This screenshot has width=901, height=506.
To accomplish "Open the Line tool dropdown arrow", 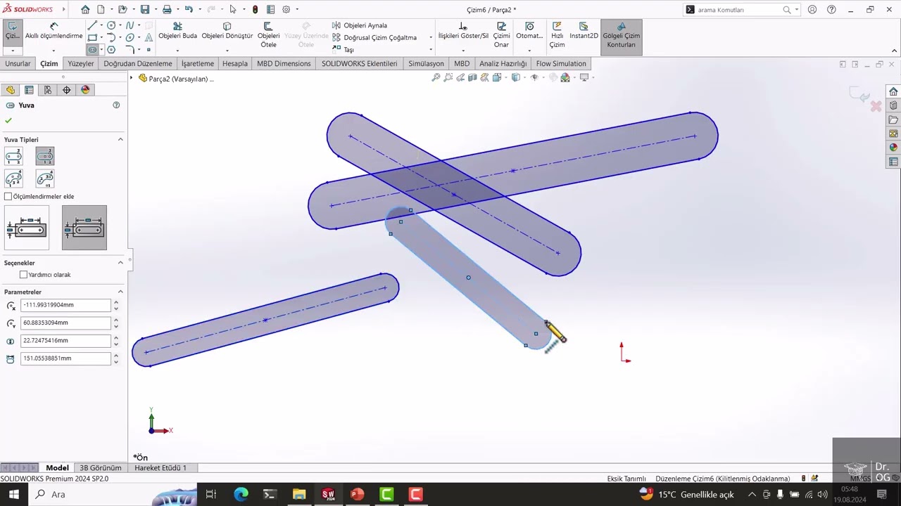I will click(101, 25).
